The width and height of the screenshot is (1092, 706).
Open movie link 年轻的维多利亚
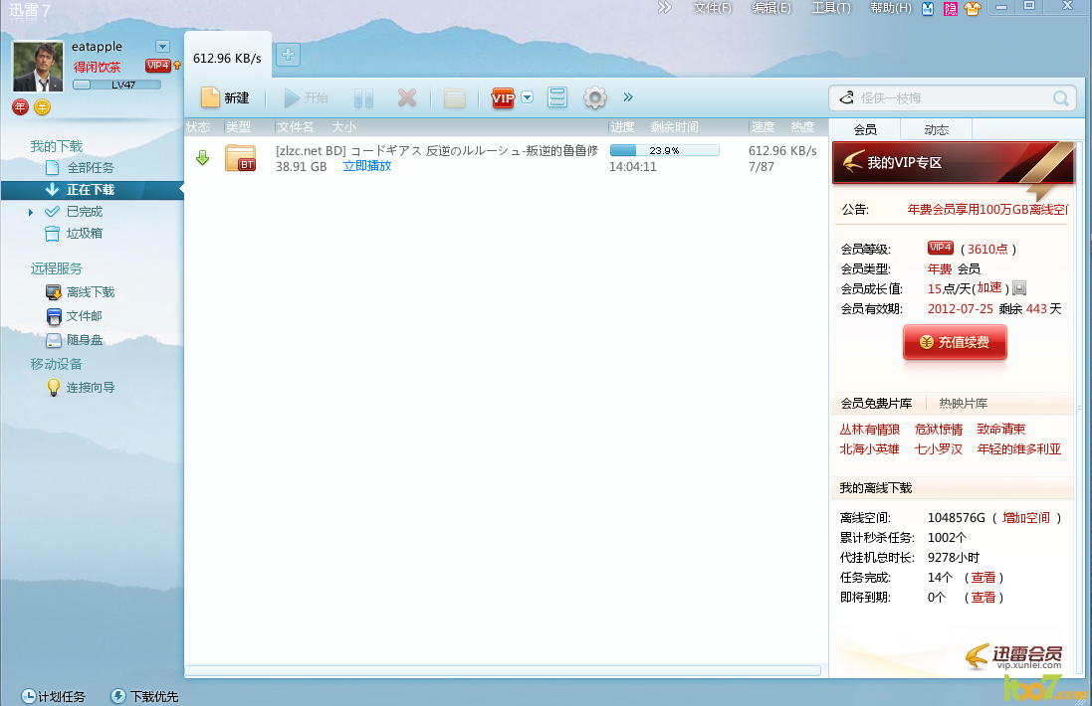[1019, 449]
